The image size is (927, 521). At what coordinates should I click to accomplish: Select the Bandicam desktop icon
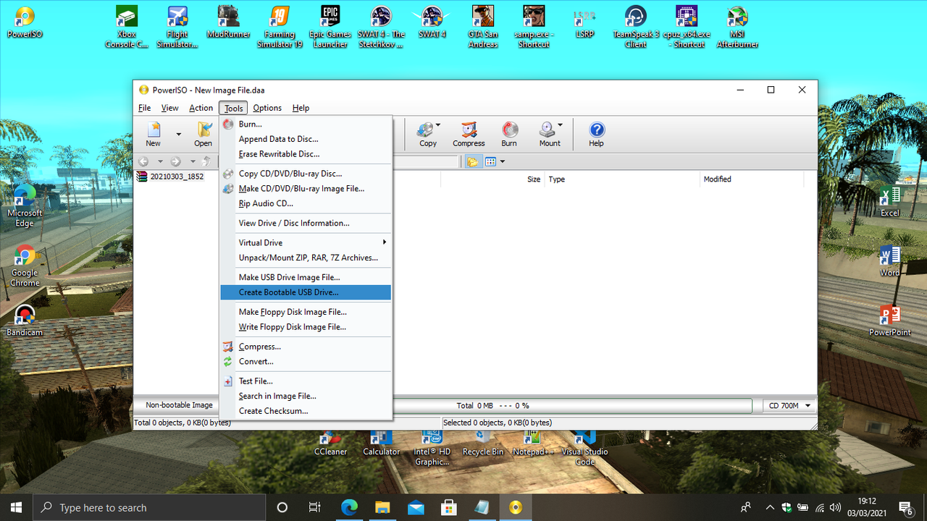point(25,321)
